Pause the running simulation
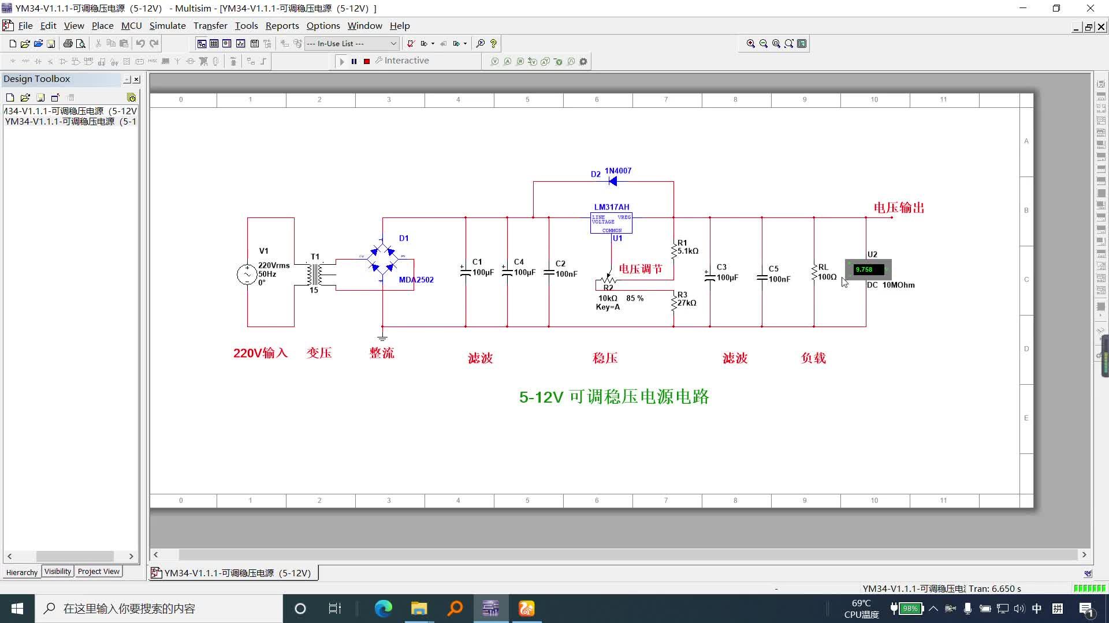This screenshot has height=623, width=1109. click(x=354, y=61)
